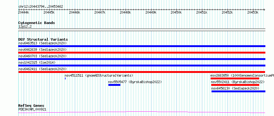Click the 20452k ruler position
The height and width of the screenshot is (116, 274).
pos(227,12)
